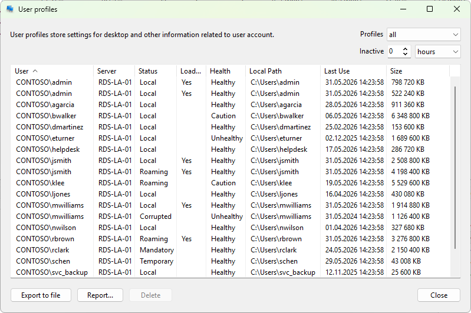Viewport: 471px width, 313px height.
Task: Select the CONTOSO\dmartinez profile
Action: tap(230, 127)
